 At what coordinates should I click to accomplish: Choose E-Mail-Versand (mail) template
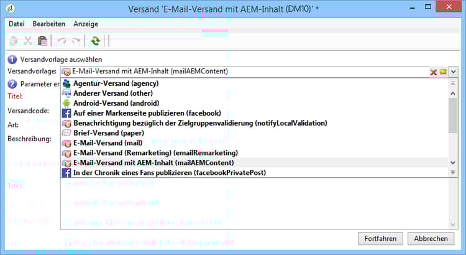click(254, 143)
